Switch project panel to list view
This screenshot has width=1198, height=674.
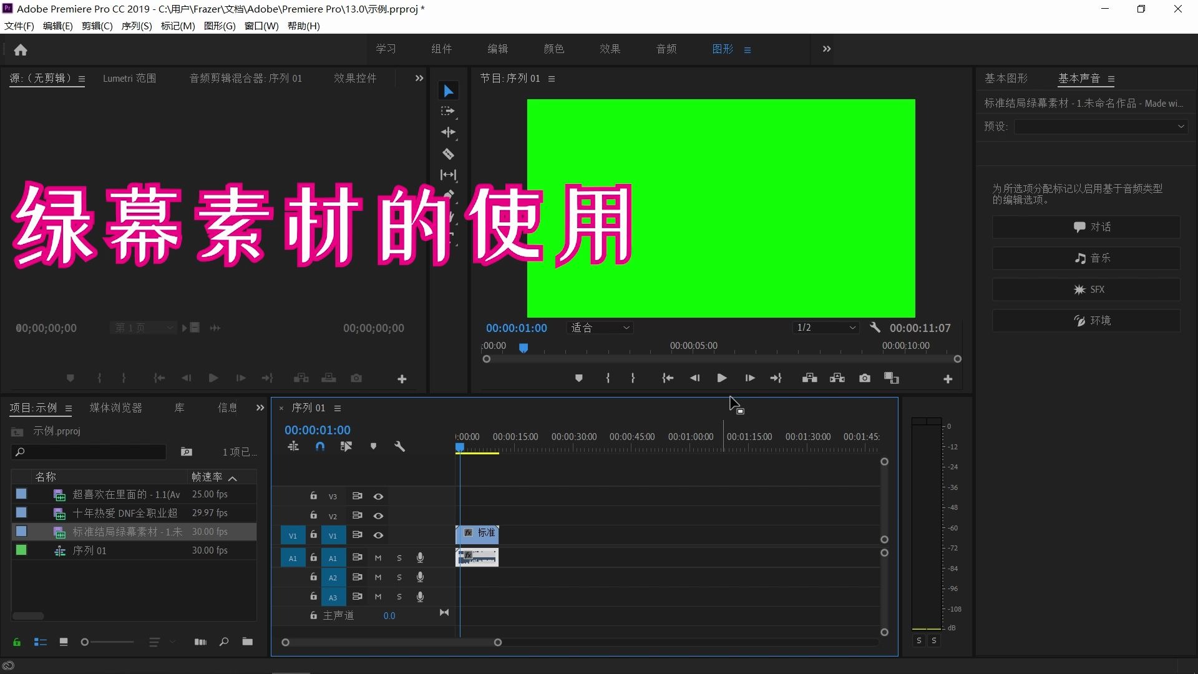pyautogui.click(x=41, y=642)
